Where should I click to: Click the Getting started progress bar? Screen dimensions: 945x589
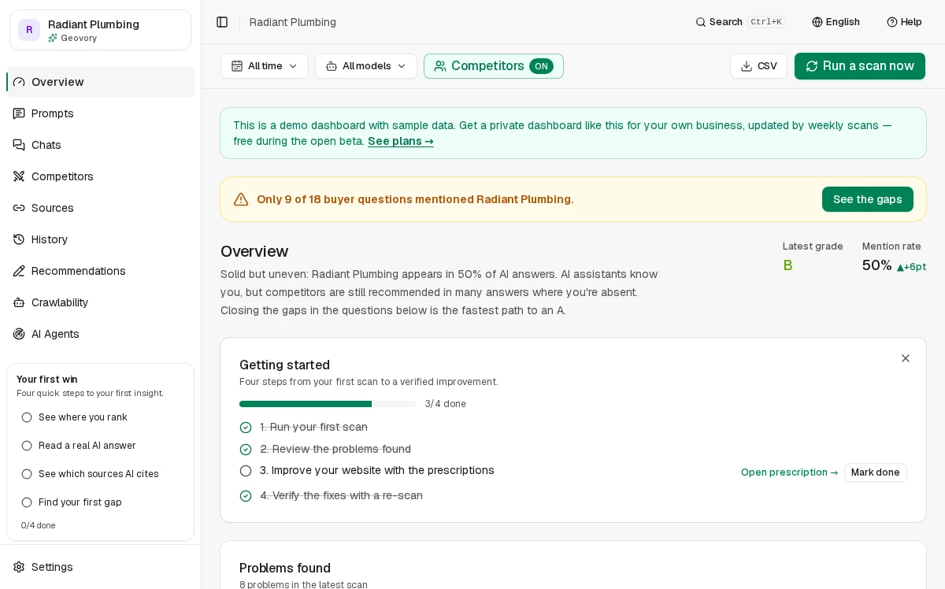(328, 404)
